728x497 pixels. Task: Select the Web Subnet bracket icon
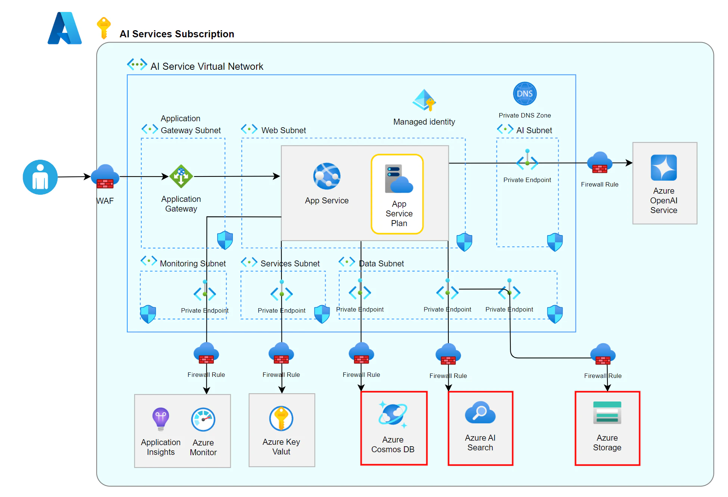[249, 129]
